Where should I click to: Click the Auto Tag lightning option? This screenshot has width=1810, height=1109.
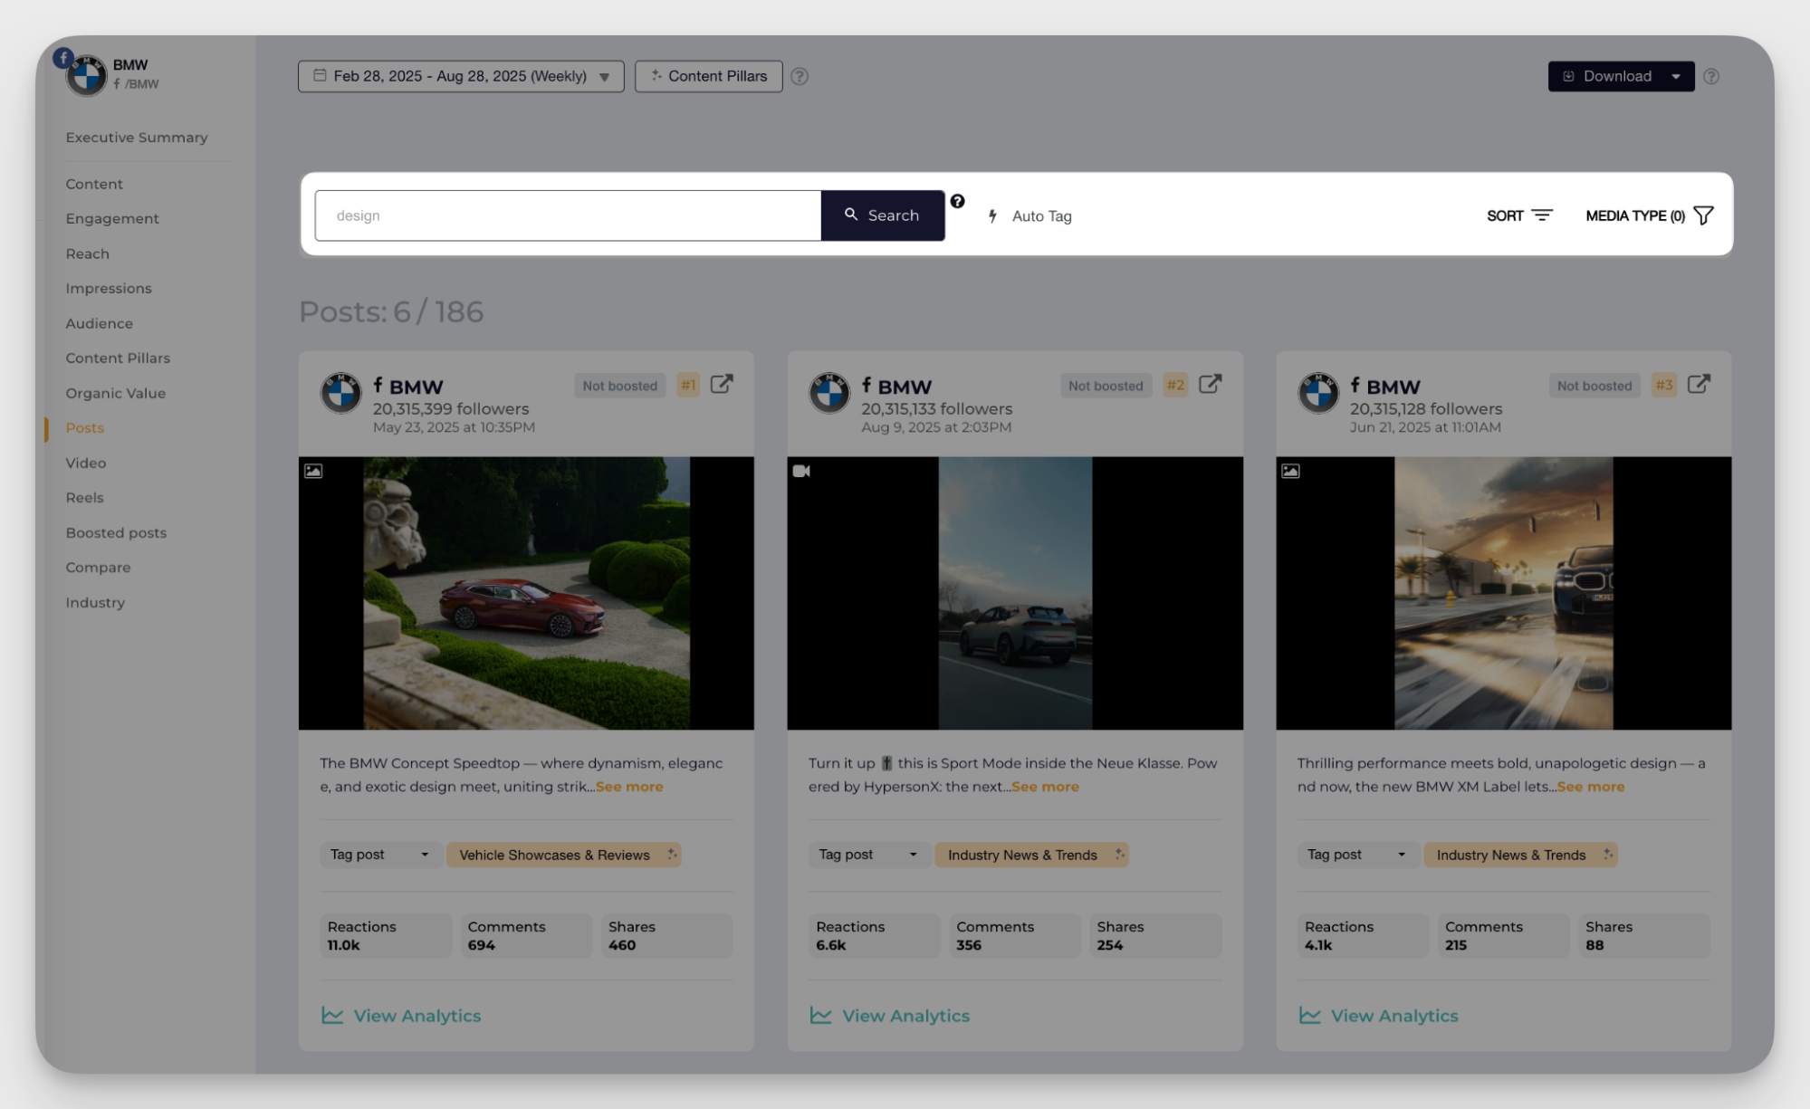point(1030,216)
